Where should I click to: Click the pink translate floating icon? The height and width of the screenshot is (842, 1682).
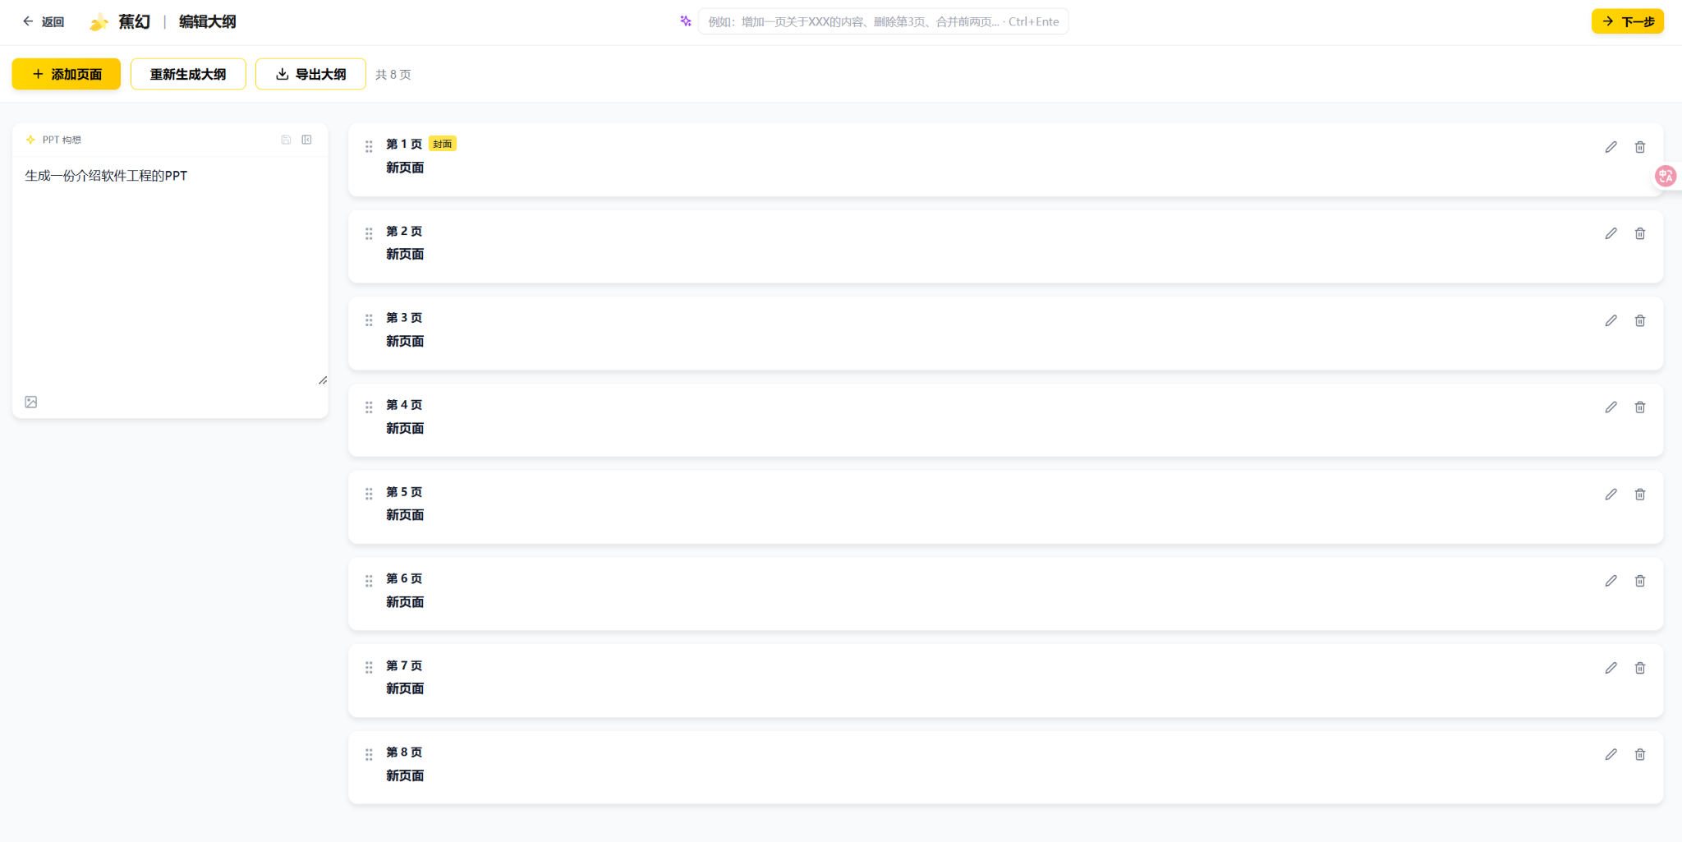tap(1665, 176)
